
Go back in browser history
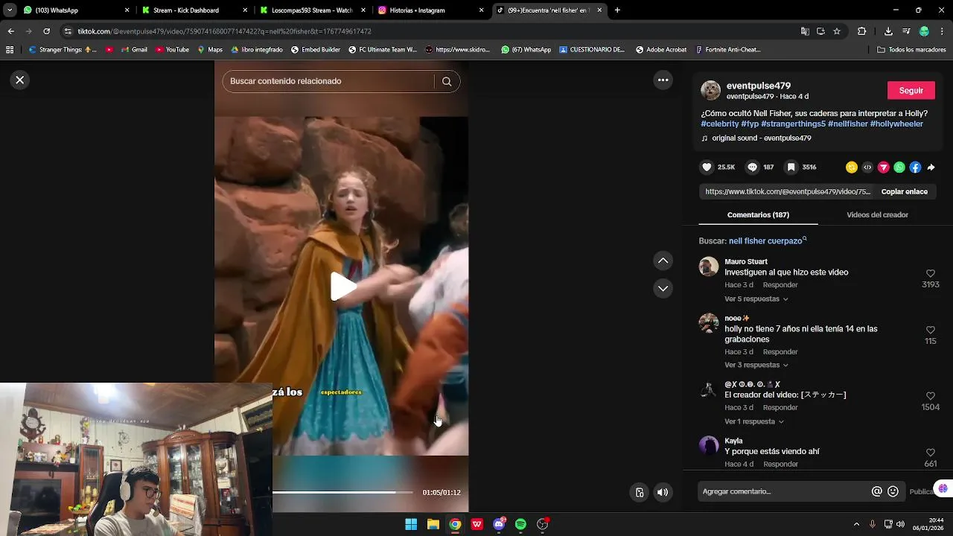click(x=10, y=31)
